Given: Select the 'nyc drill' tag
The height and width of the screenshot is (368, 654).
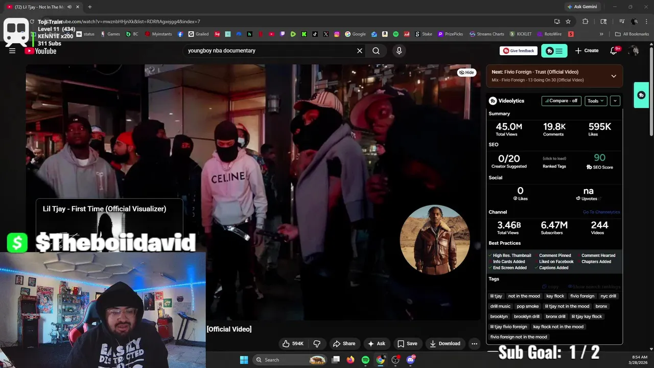Looking at the screenshot, I should tap(608, 296).
